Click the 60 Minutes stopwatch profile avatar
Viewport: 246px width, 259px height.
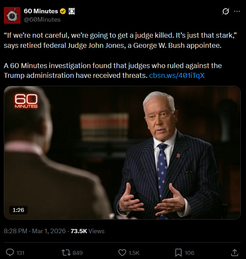(x=12, y=15)
